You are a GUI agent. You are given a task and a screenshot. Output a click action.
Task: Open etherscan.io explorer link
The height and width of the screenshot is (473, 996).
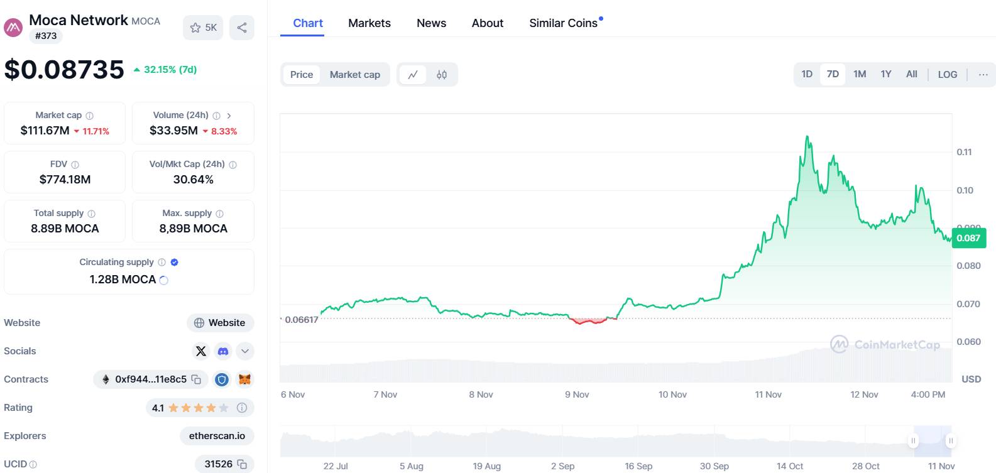click(217, 436)
